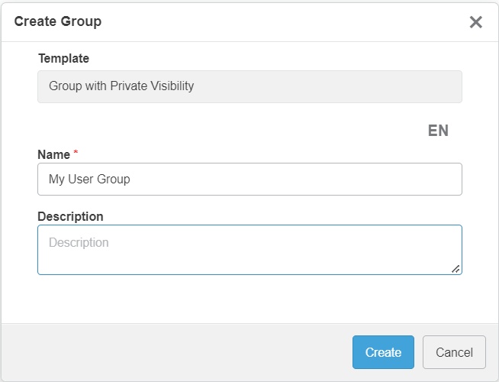Click the Template label
The image size is (499, 382).
pyautogui.click(x=63, y=58)
